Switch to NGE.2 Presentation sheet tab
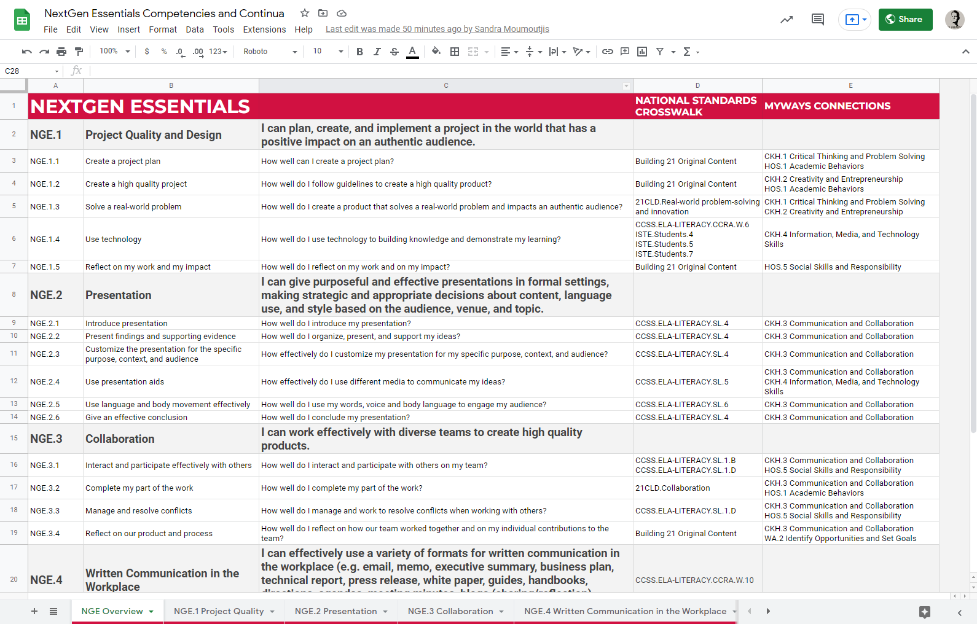The image size is (977, 624). [x=335, y=611]
